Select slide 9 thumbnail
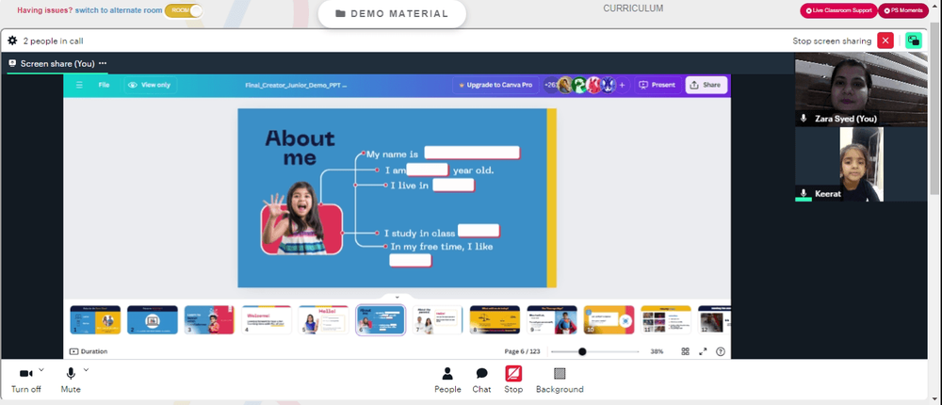Screen dimensions: 942x405 tap(551, 319)
